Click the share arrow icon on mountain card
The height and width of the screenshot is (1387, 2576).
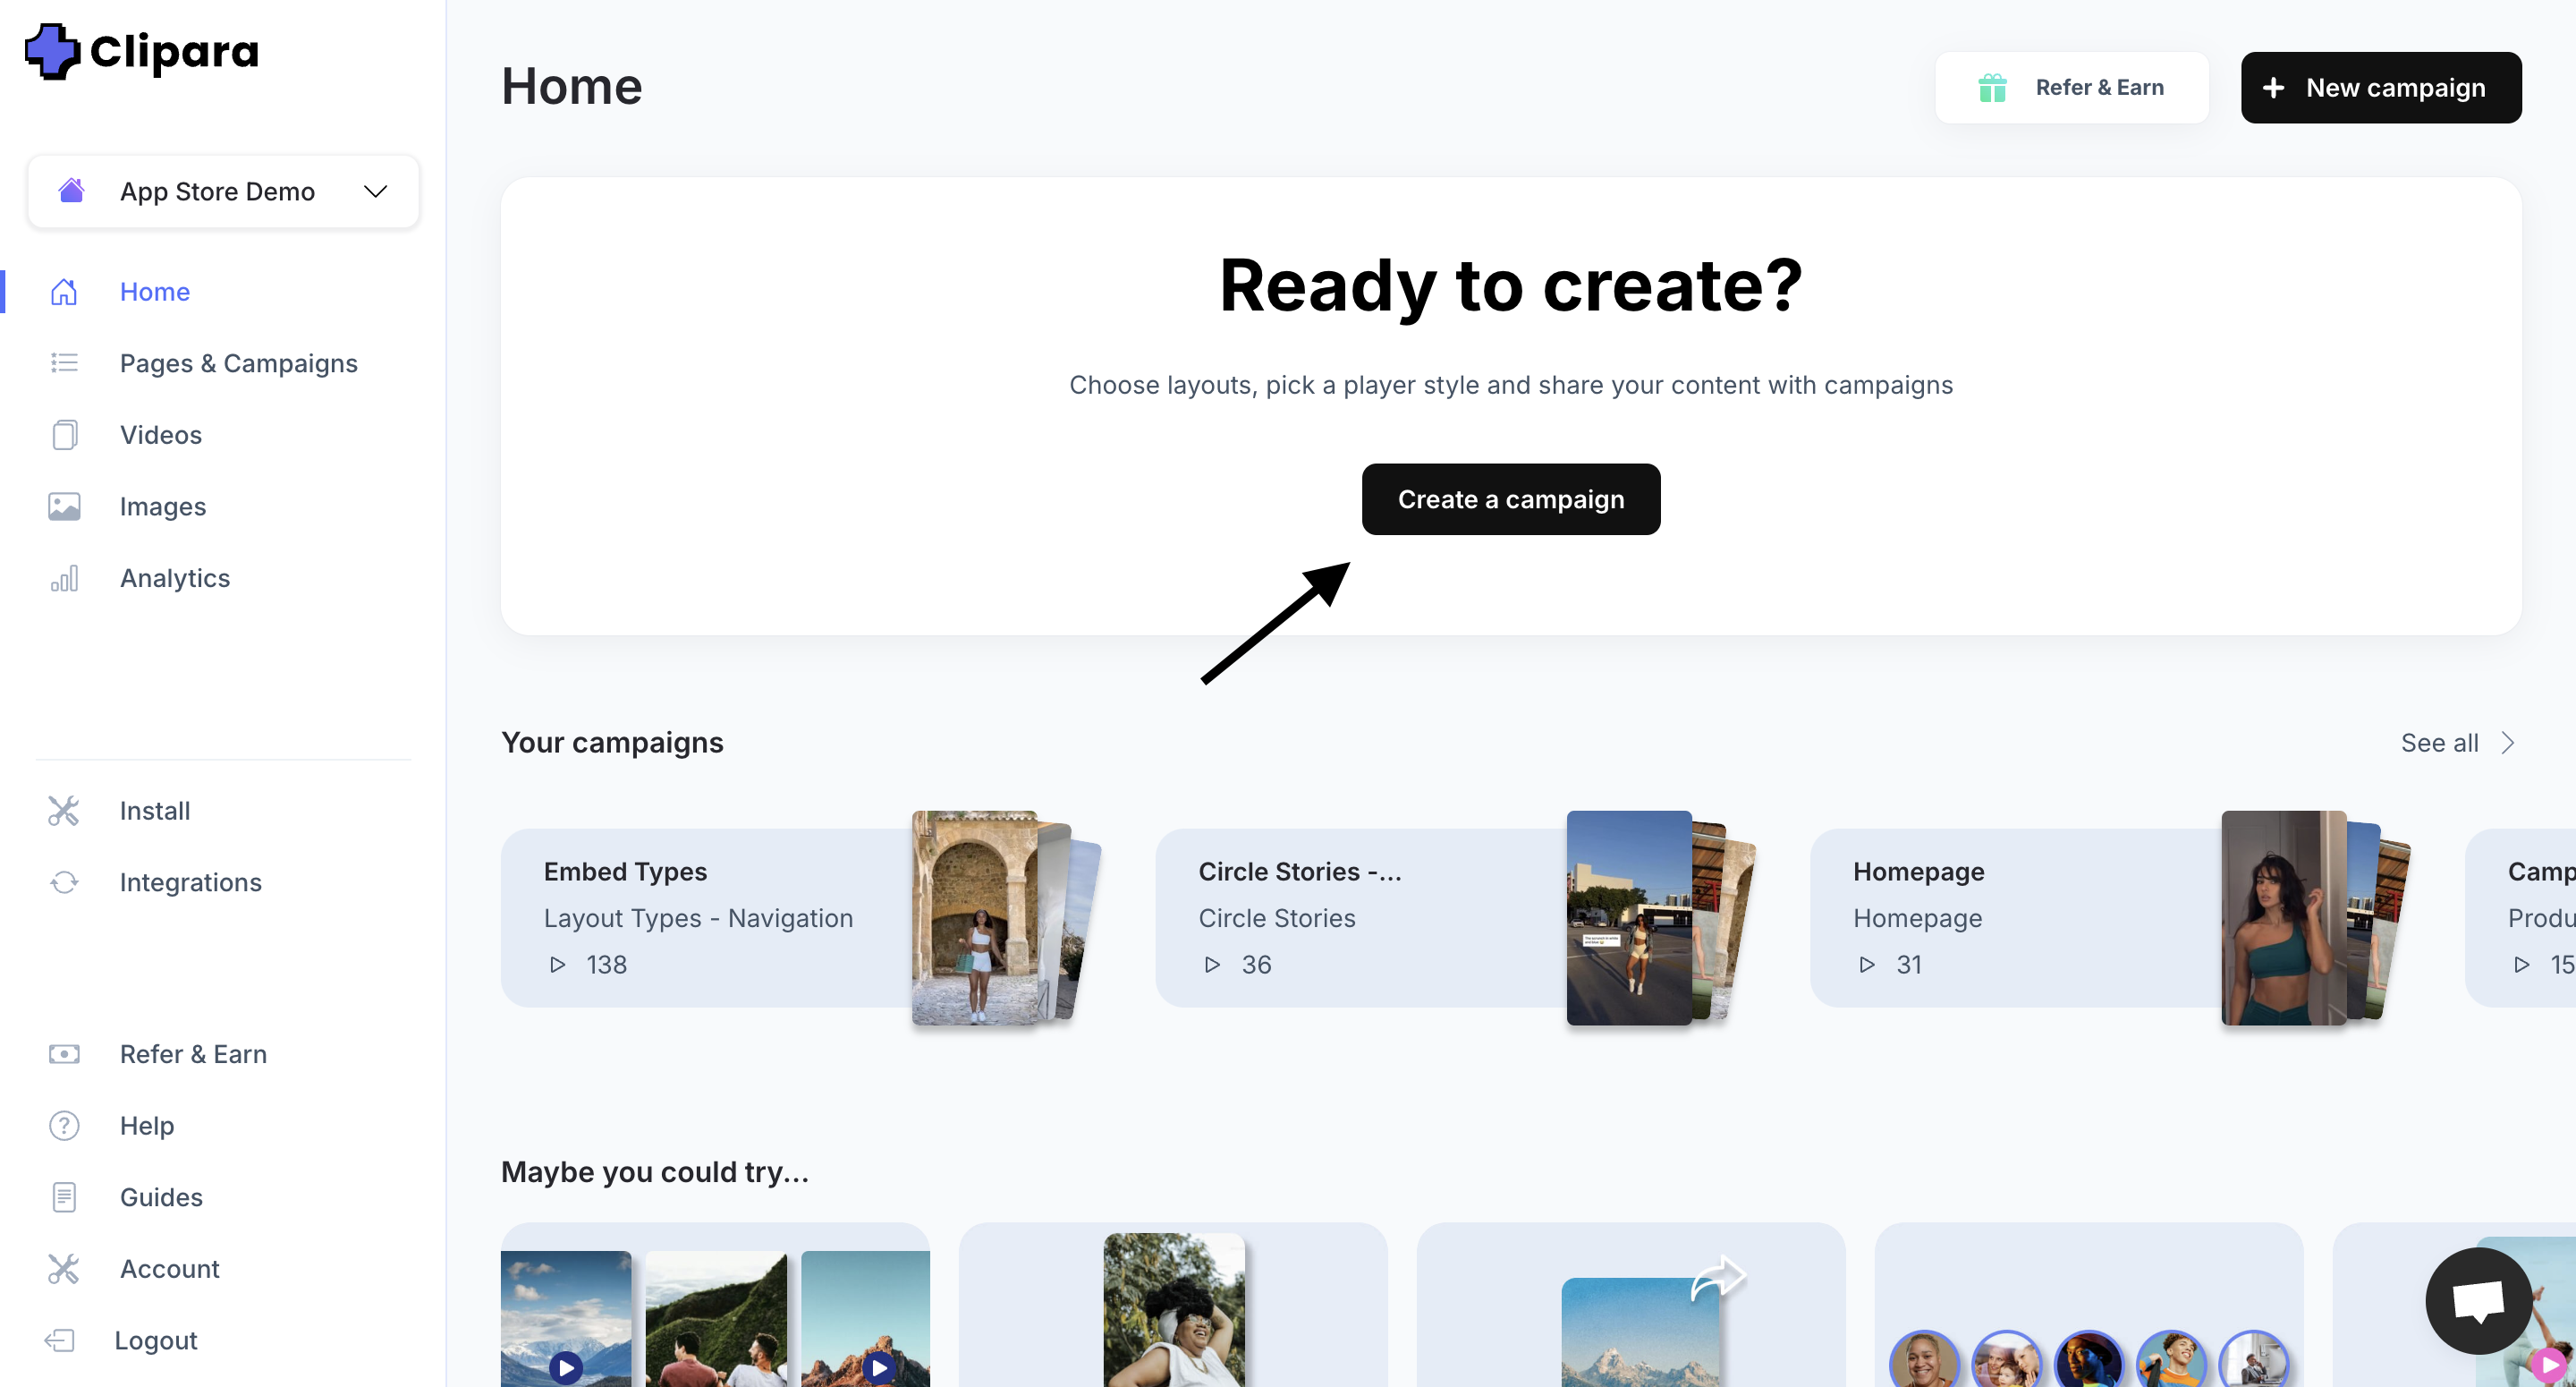click(x=1718, y=1278)
